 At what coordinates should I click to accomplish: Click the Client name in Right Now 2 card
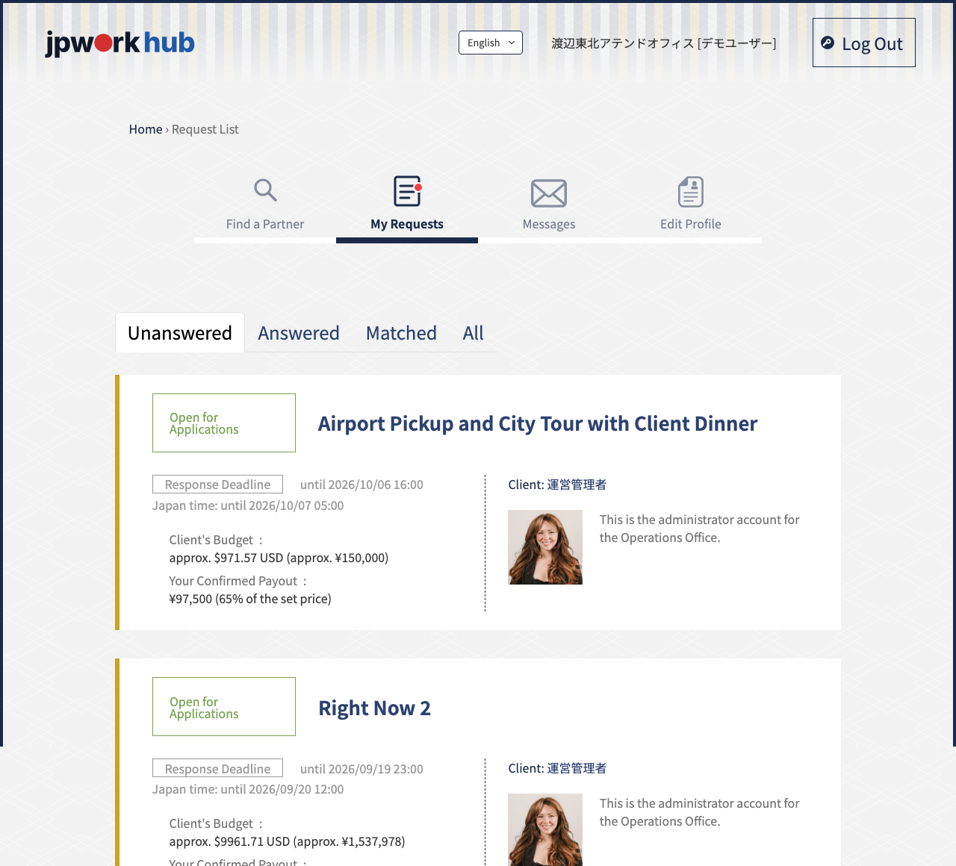[577, 768]
